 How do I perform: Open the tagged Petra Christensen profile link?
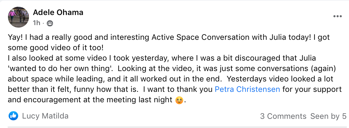click(x=247, y=89)
